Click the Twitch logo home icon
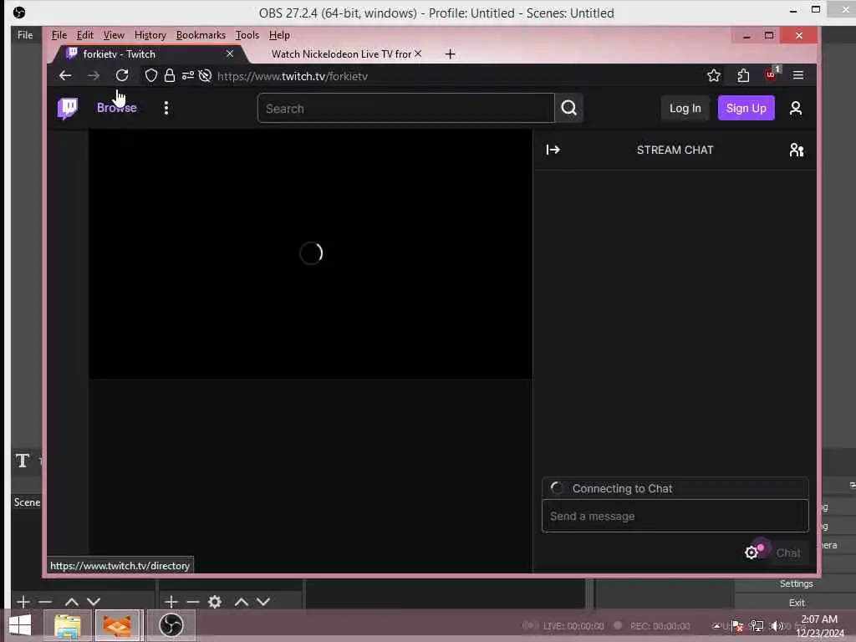The height and width of the screenshot is (642, 856). (x=68, y=108)
